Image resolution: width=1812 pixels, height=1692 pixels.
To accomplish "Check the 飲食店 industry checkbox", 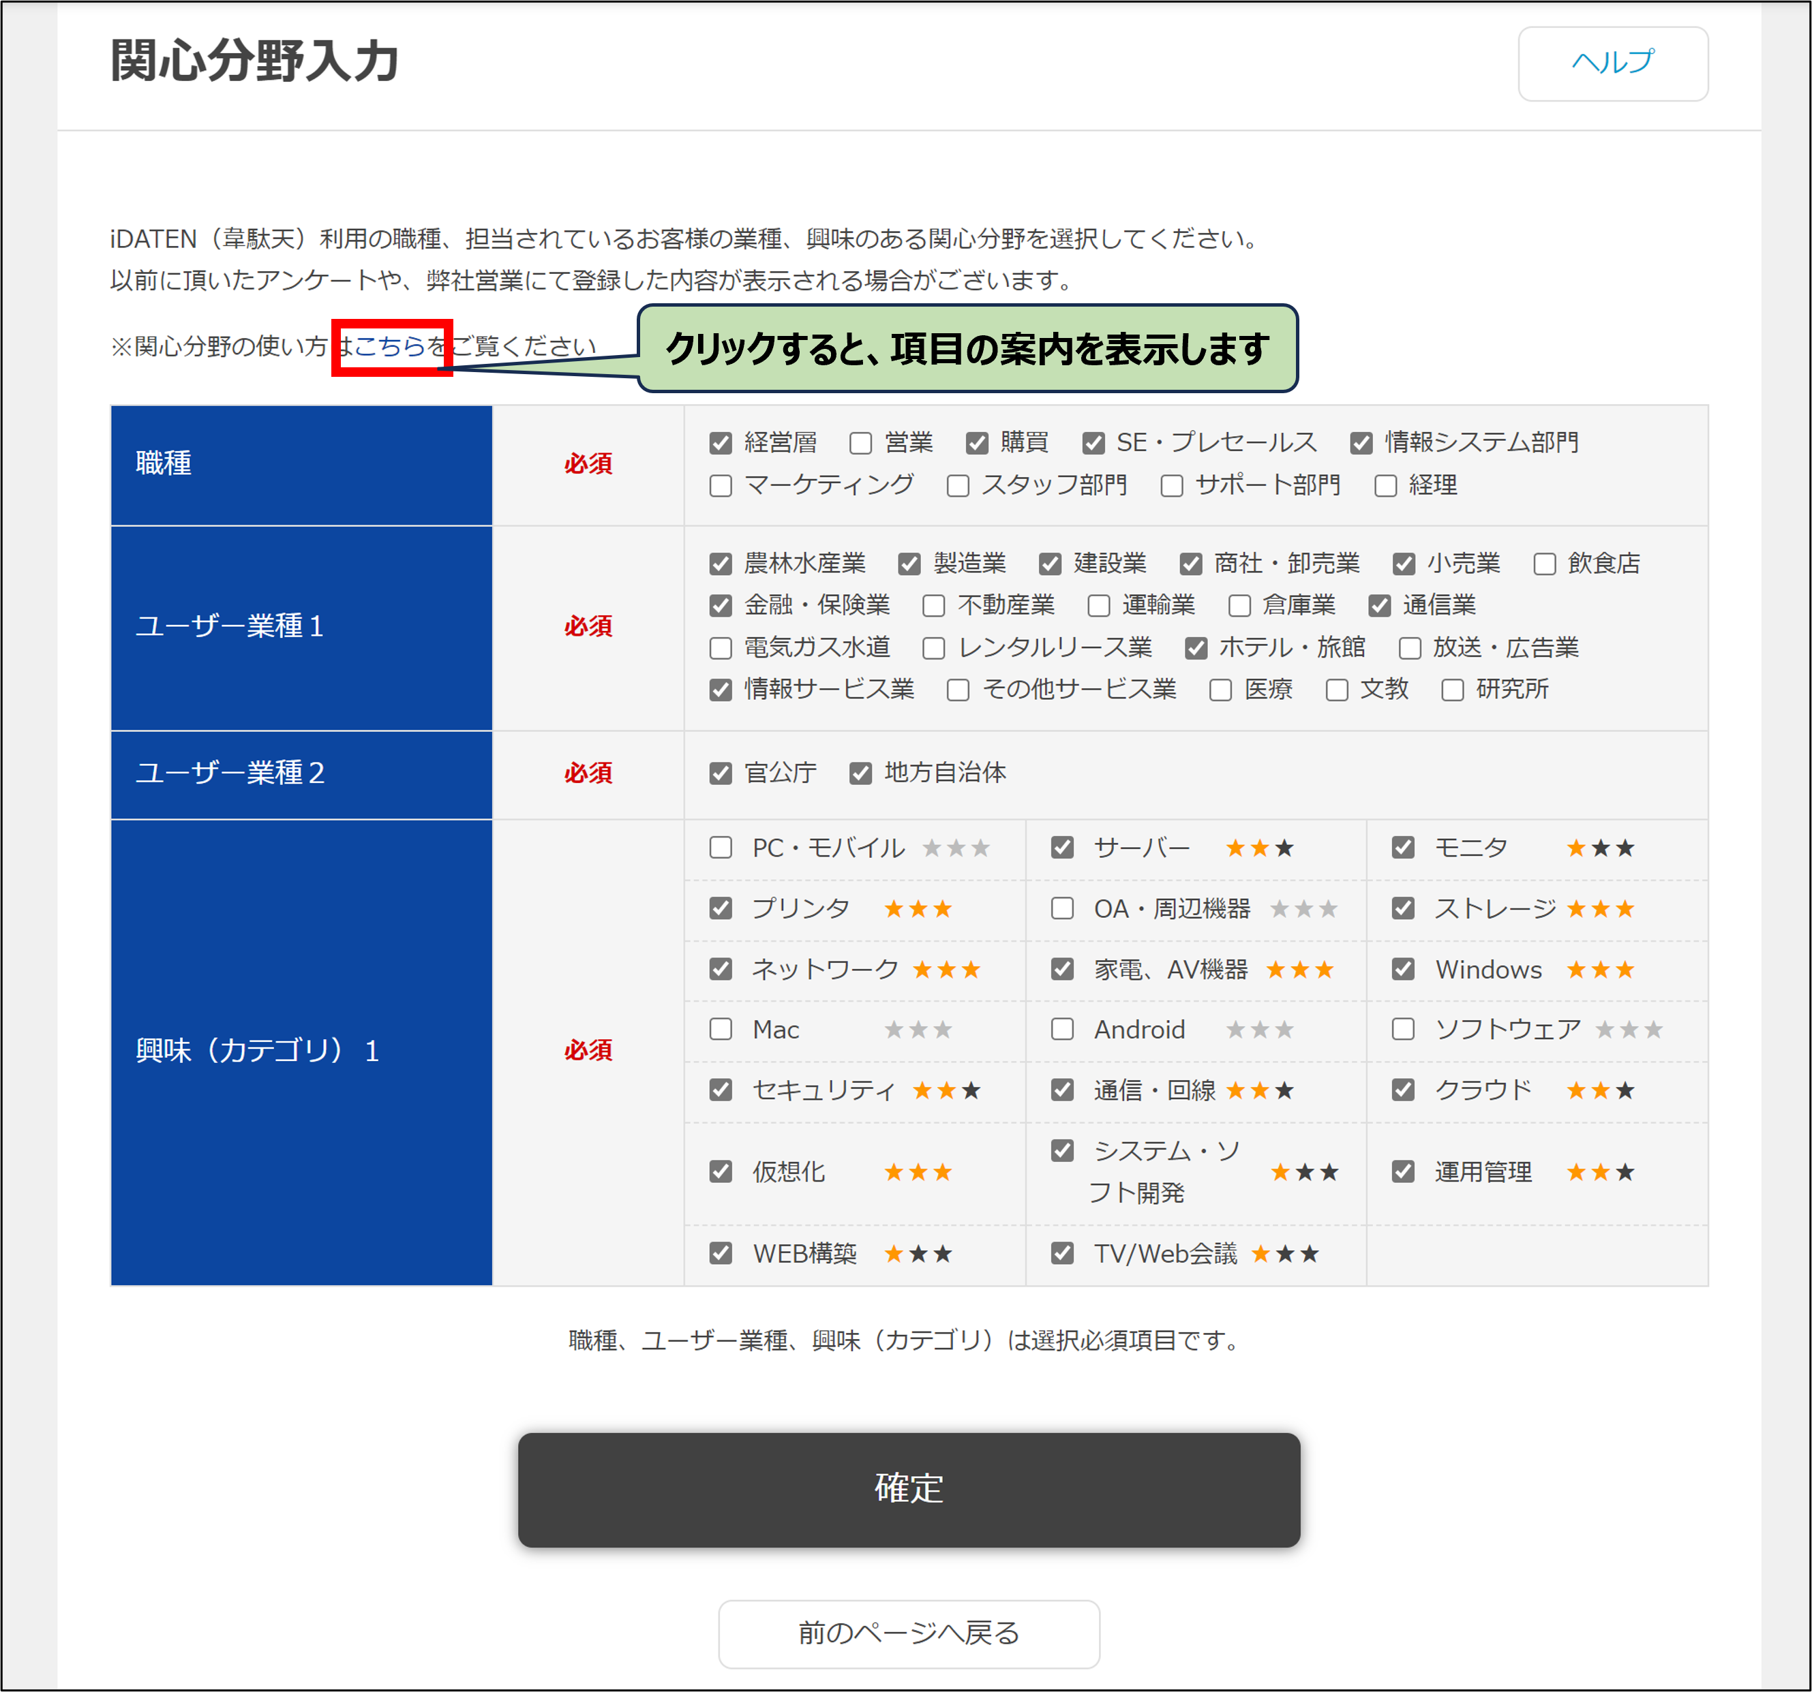I will (1544, 564).
